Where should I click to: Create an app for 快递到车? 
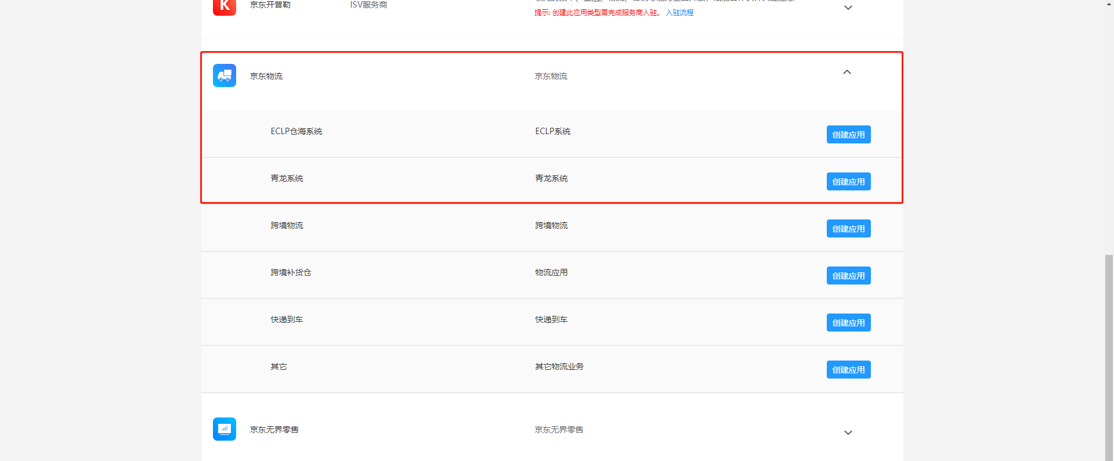click(848, 323)
